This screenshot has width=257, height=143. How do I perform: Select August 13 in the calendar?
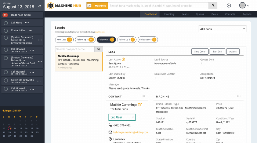[10, 128]
